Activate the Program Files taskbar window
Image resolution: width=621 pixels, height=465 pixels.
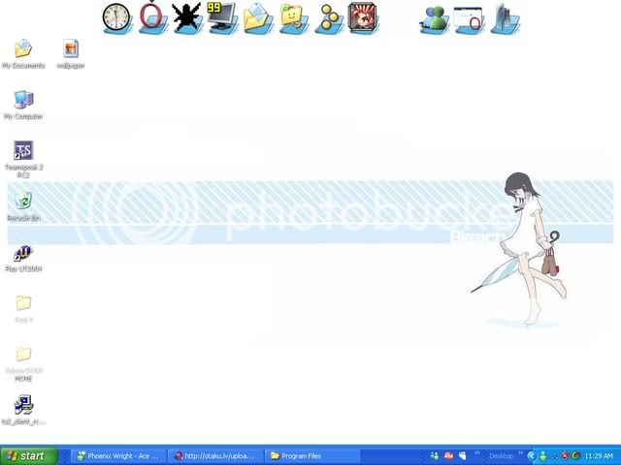click(309, 455)
